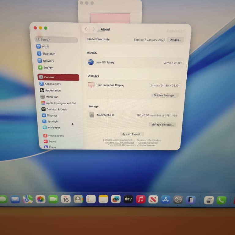This screenshot has width=235, height=235.
Task: Click the Built-in Retina Display icon
Action: click(91, 85)
